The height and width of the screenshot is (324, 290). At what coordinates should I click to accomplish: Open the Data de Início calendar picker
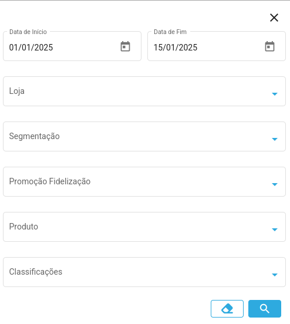(x=125, y=46)
